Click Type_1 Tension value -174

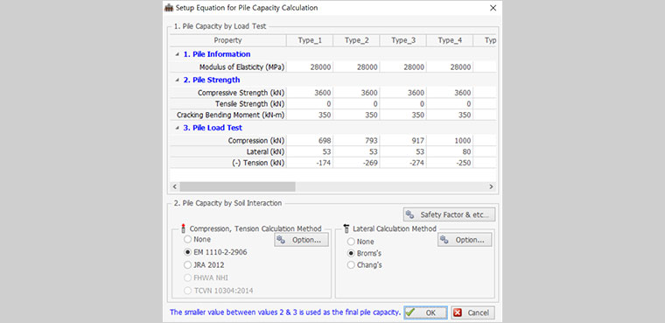(310, 163)
